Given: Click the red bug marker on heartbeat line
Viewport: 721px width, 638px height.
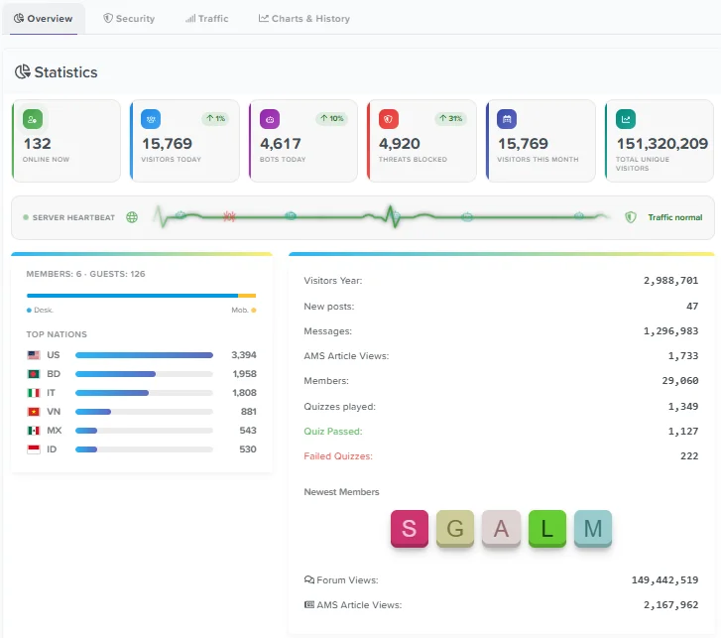Looking at the screenshot, I should (229, 215).
